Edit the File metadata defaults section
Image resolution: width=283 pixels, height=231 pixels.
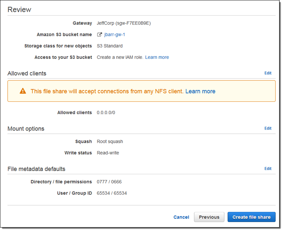tap(268, 169)
